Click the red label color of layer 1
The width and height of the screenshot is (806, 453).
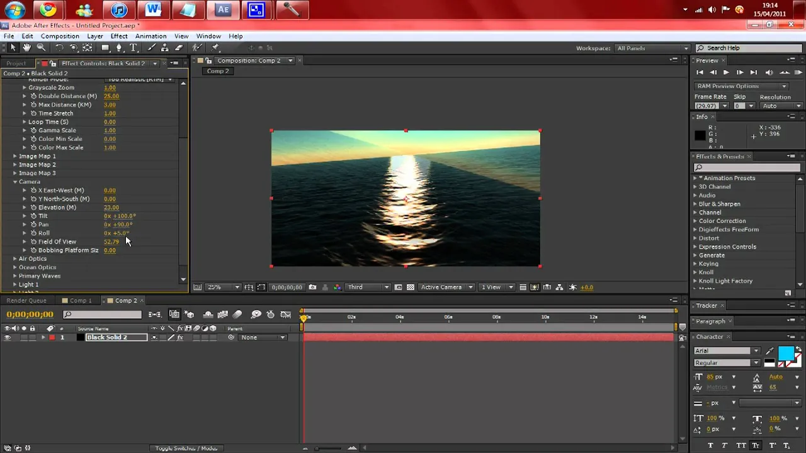click(x=52, y=338)
